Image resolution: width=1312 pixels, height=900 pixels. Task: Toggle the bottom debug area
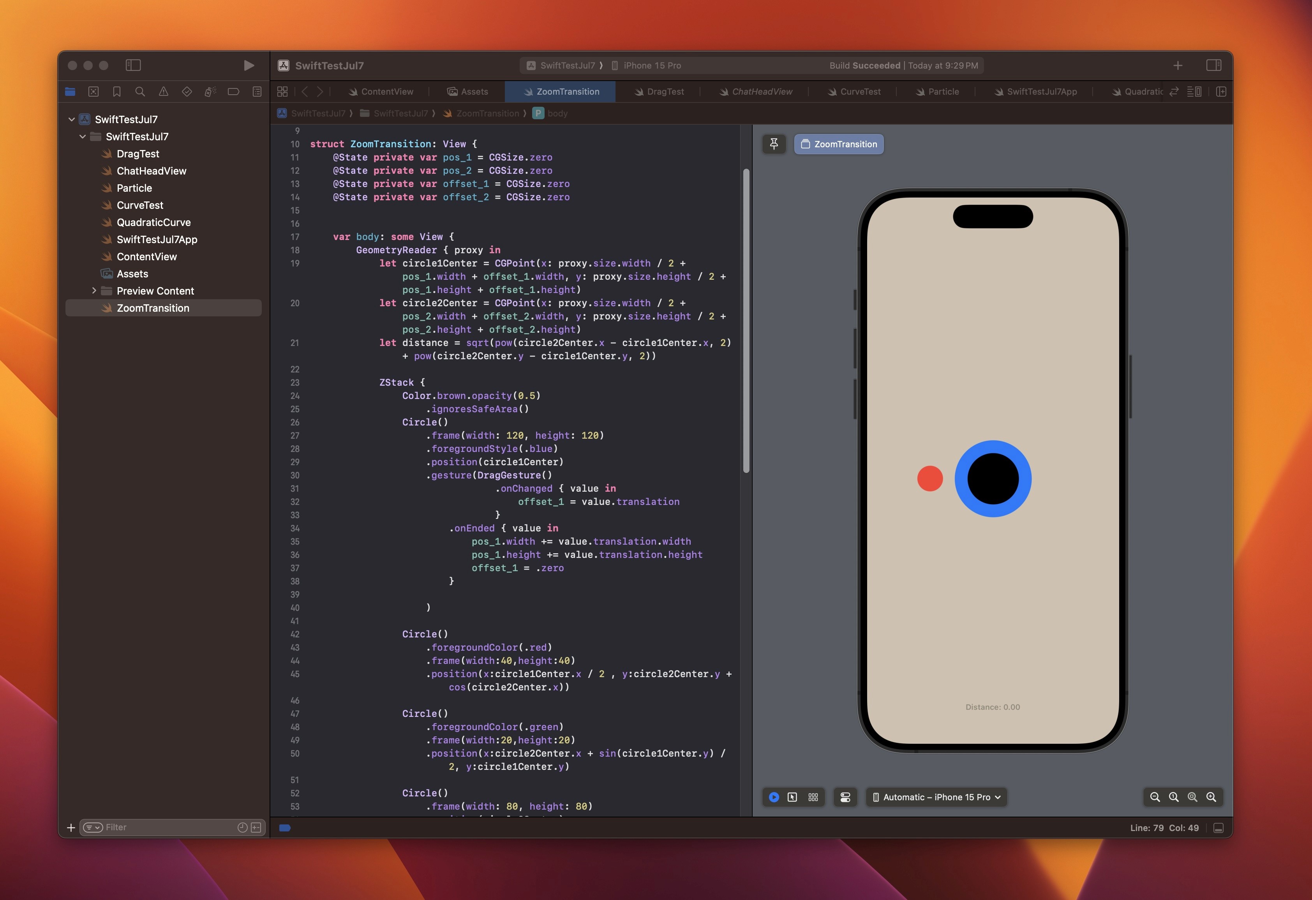point(1218,828)
